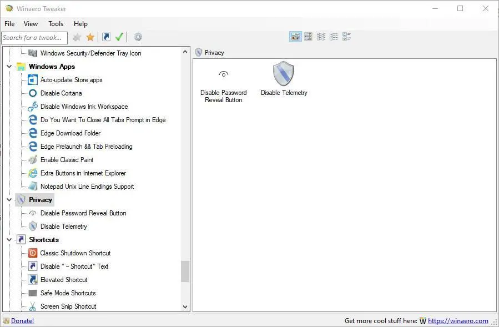The image size is (499, 327).
Task: Click the gold add-to-favorites star icon
Action: (x=90, y=38)
